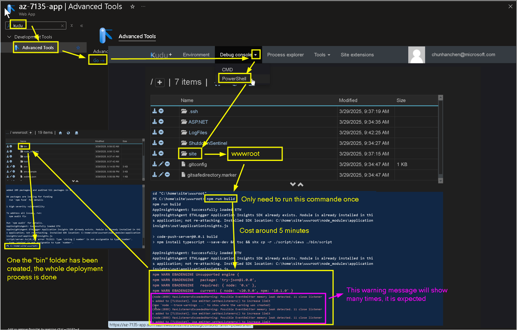This screenshot has width=517, height=330.
Task: Open the Kudu logo home link
Action: coord(161,55)
